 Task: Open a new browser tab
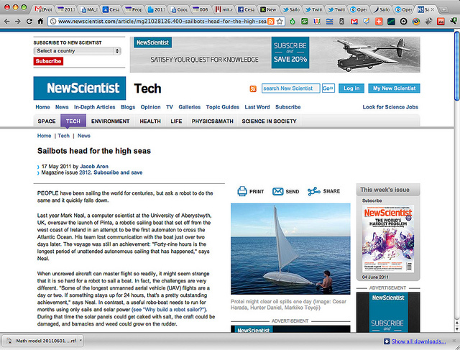point(444,9)
